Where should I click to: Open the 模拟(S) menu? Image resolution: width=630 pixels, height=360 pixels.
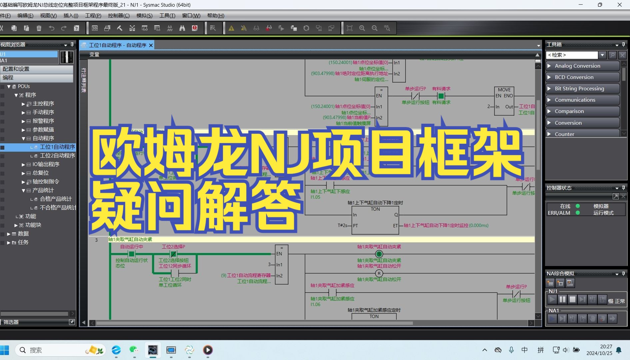pyautogui.click(x=144, y=16)
